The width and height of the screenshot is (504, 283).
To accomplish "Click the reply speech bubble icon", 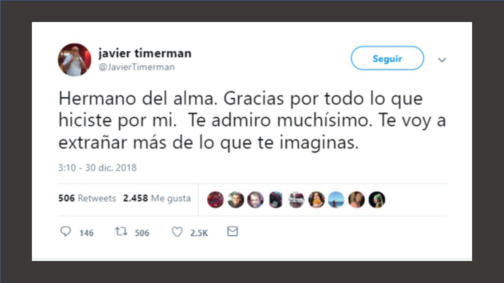I will pyautogui.click(x=65, y=232).
